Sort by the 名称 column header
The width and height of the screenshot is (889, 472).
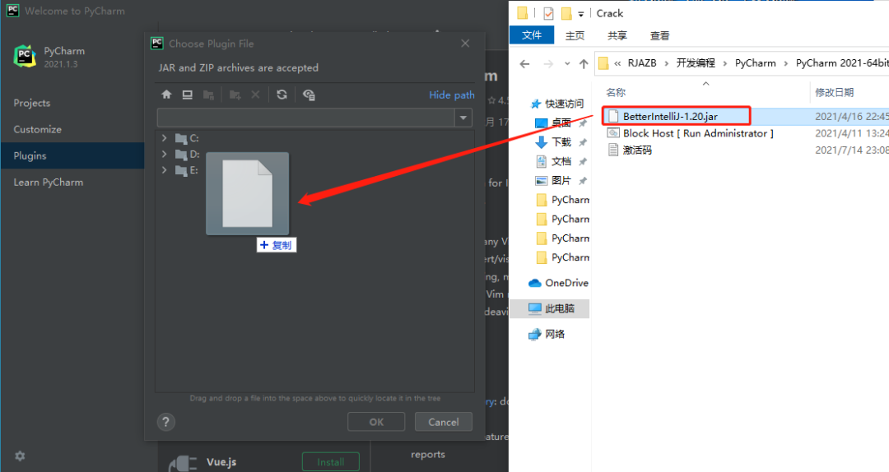pos(615,92)
